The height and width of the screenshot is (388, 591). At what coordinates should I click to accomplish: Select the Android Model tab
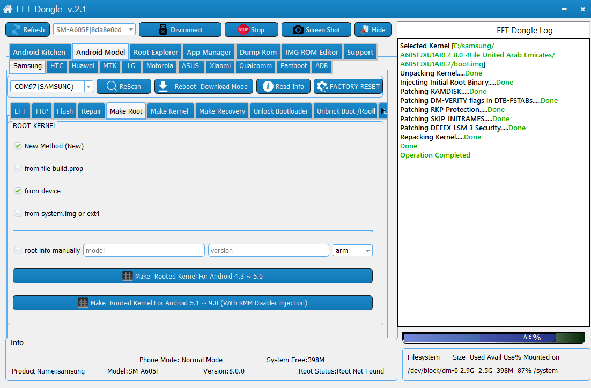(101, 52)
